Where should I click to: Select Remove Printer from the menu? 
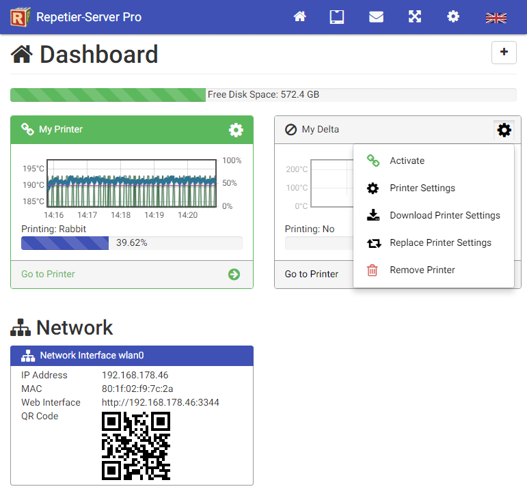tap(422, 270)
